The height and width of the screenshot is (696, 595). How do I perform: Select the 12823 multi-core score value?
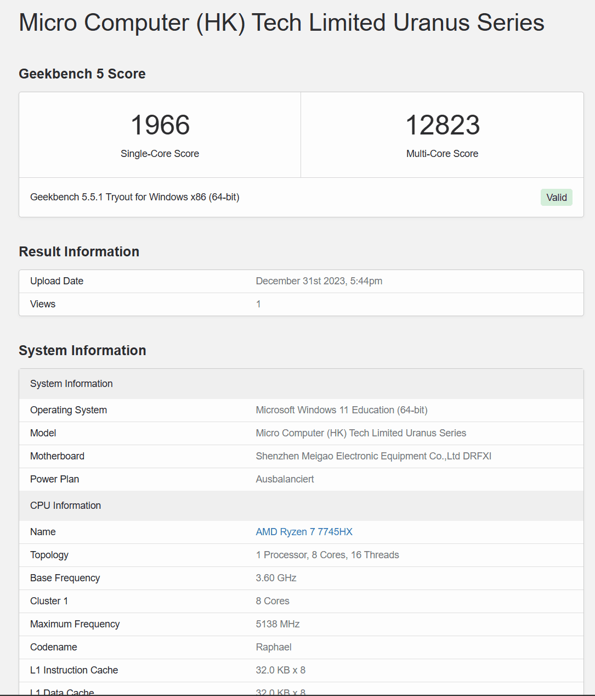click(443, 125)
